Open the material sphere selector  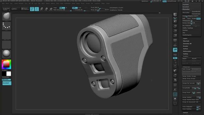tap(6, 54)
